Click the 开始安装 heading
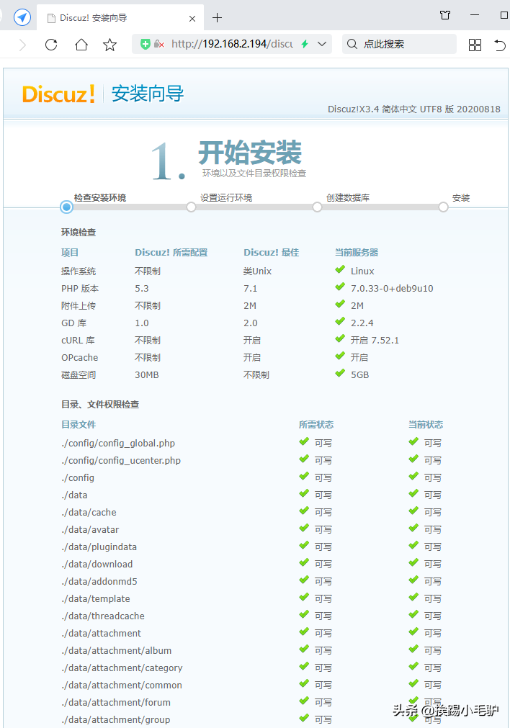 tap(250, 152)
